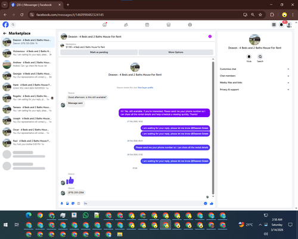This screenshot has height=239, width=298.
Task: Open Rogelio conversation in chat list
Action: tap(28, 98)
